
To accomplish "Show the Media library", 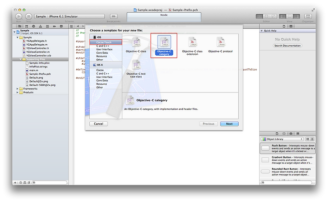I will pos(298,134).
